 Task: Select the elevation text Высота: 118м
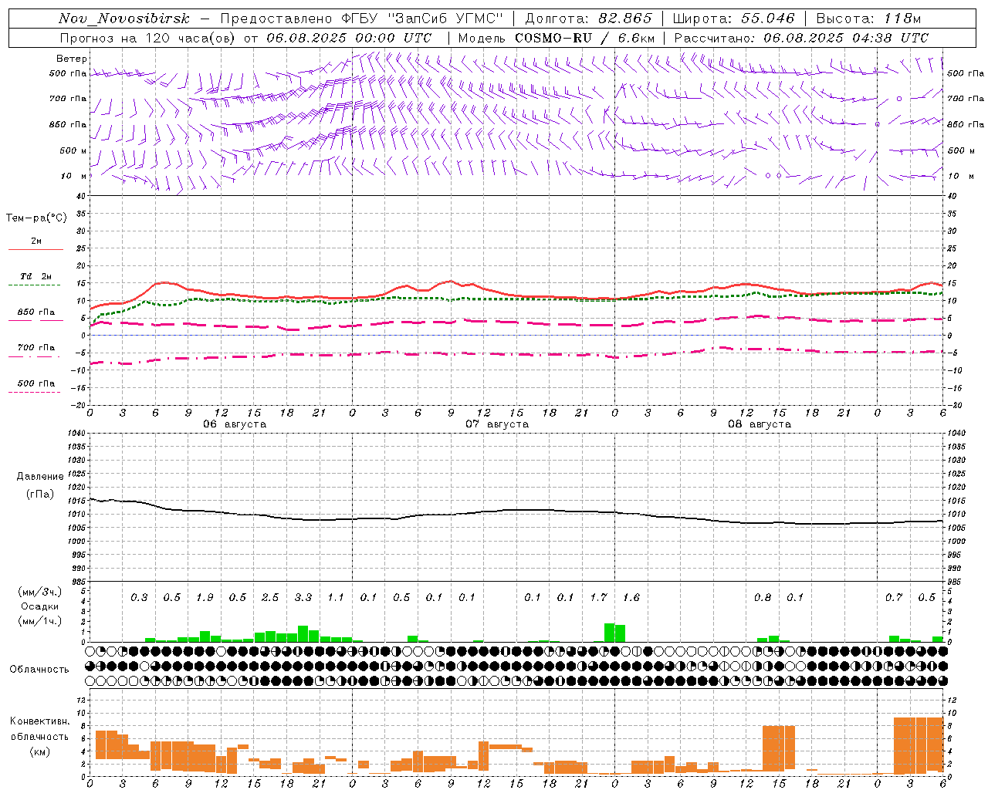point(868,19)
